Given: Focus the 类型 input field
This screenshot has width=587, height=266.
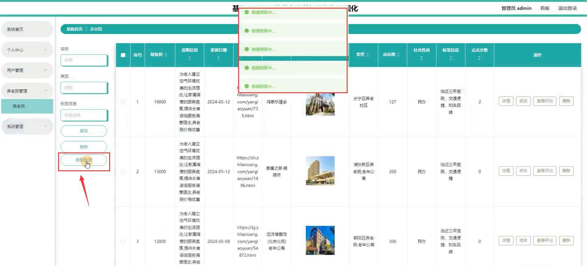Looking at the screenshot, I should (84, 88).
